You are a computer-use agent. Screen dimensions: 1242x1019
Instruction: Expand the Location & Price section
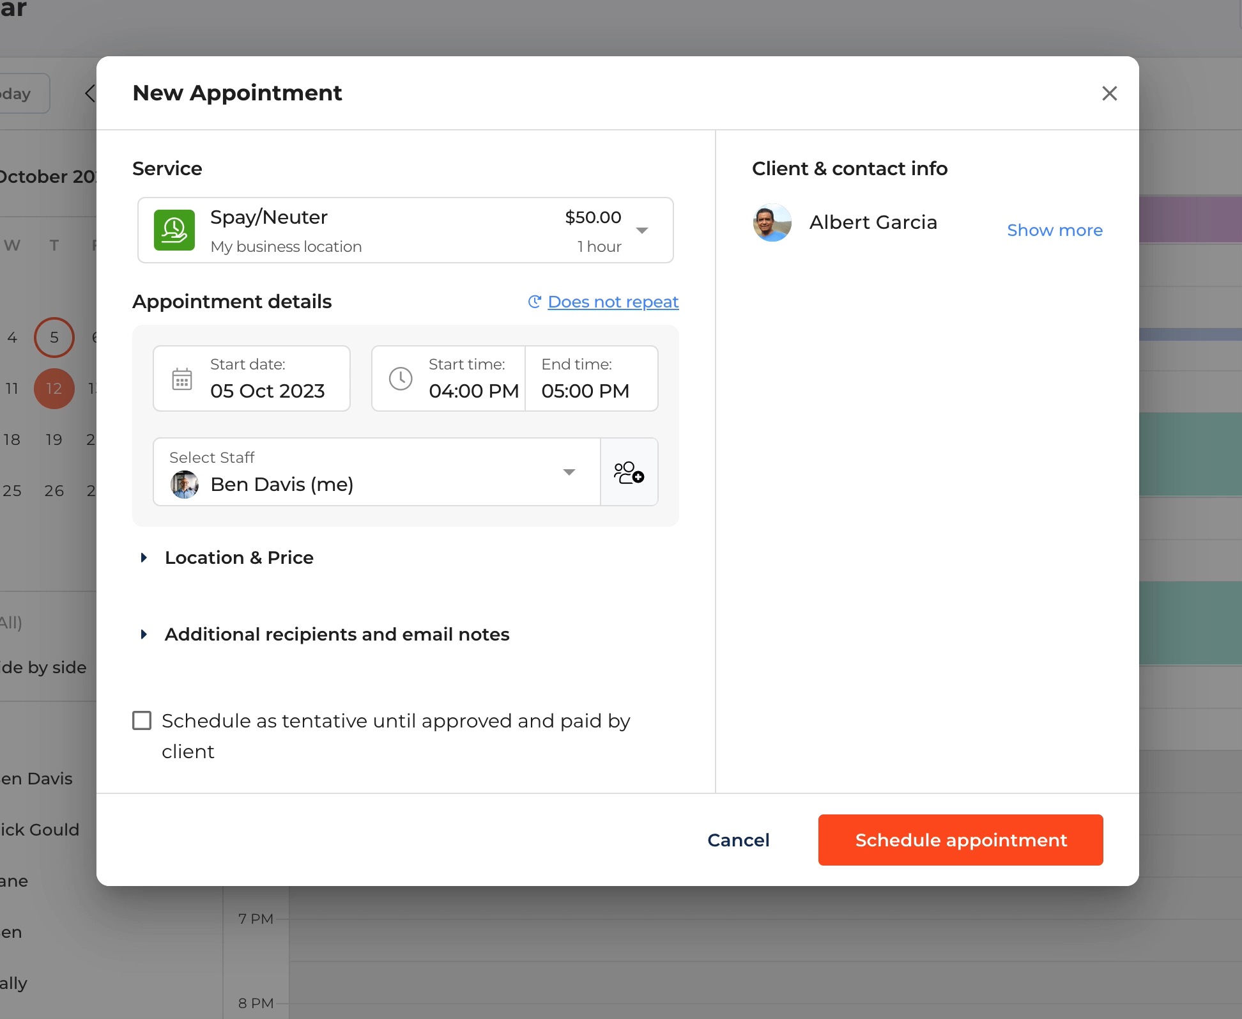point(239,557)
